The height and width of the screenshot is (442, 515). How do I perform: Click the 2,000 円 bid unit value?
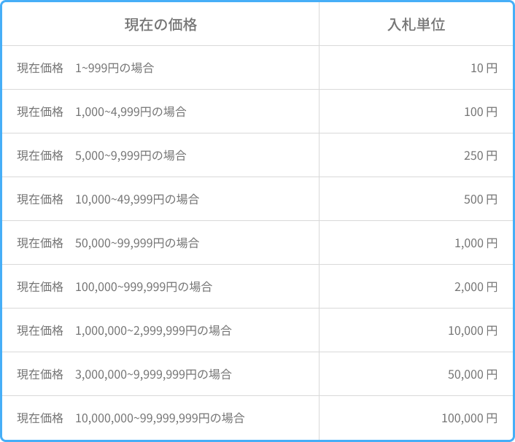[476, 287]
